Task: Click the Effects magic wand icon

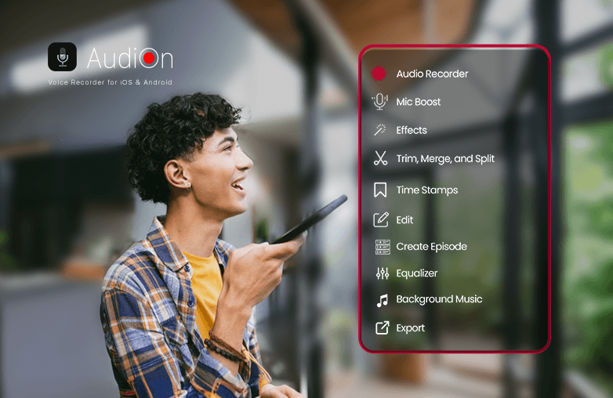Action: click(x=380, y=130)
